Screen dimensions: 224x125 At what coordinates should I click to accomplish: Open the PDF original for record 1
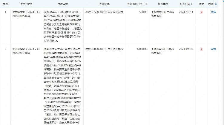point(201,12)
